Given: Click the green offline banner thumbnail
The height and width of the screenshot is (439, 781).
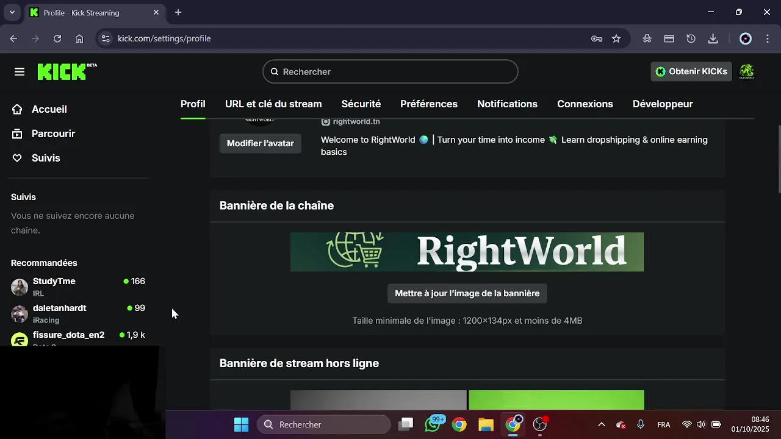Looking at the screenshot, I should (x=556, y=400).
